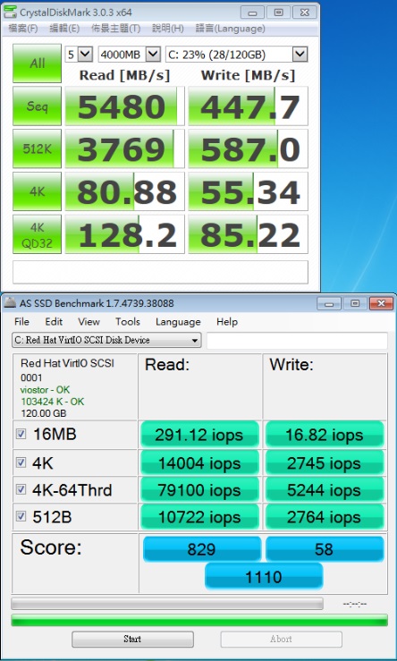Open the 佈景主題(T) menu in CrystalDiskMark

(x=116, y=29)
